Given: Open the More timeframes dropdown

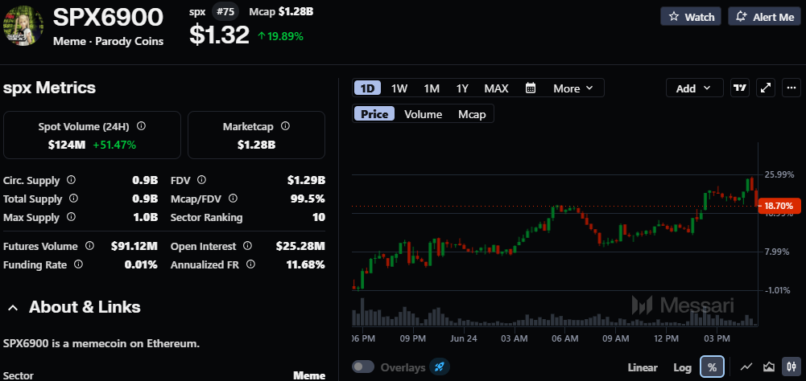Looking at the screenshot, I should (572, 88).
